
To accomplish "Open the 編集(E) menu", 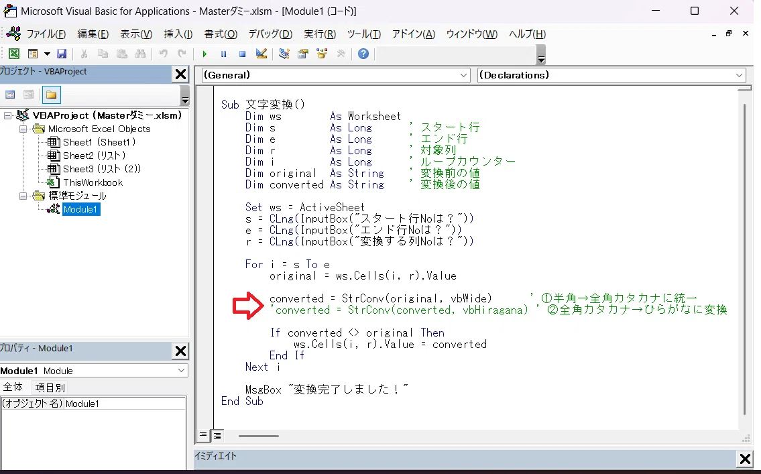I will (93, 34).
